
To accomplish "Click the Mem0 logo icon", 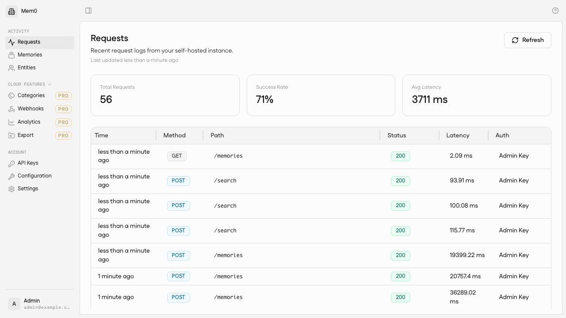I will coord(11,11).
